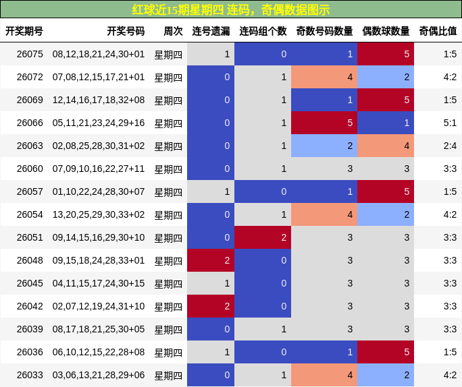The height and width of the screenshot is (387, 462).
Task: Click the red 连号遗漏 cell in row 26042
Action: pos(211,306)
